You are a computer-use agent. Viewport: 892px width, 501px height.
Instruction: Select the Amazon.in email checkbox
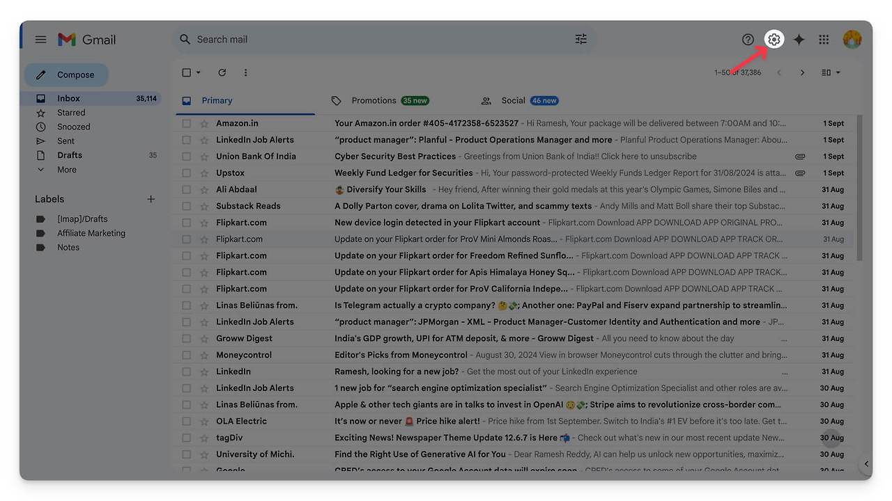186,123
